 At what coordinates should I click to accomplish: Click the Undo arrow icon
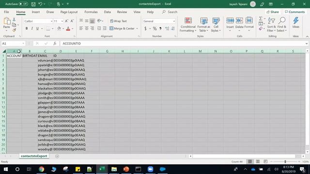click(40, 4)
